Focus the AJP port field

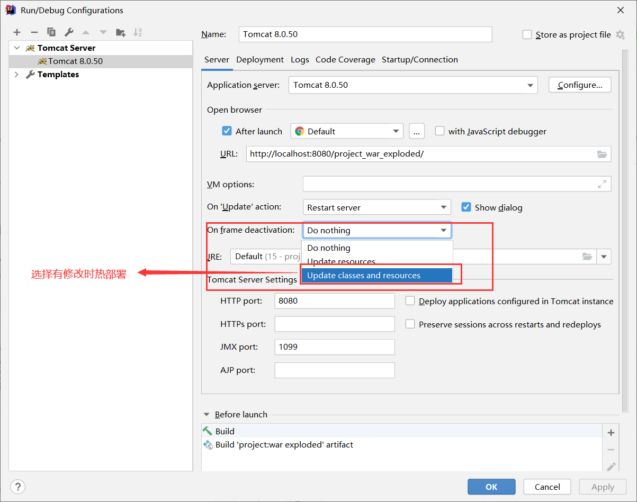335,370
